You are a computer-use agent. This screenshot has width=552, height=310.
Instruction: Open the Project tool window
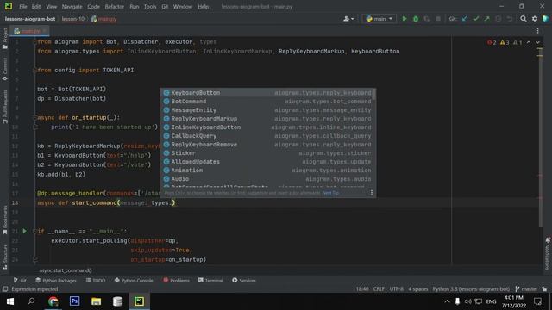5,39
